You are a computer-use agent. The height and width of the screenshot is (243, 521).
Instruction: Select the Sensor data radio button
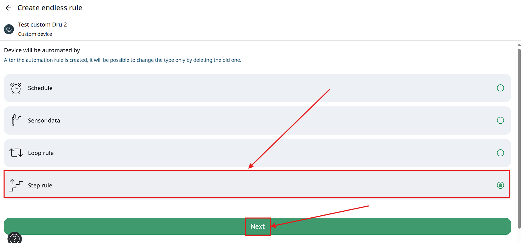(x=500, y=121)
